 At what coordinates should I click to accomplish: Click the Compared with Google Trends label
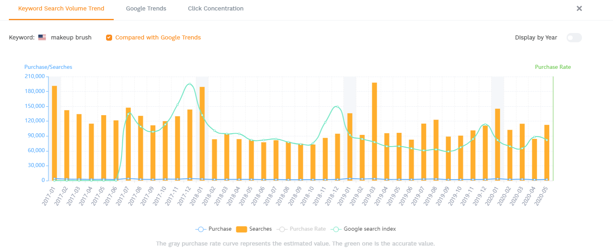(158, 37)
